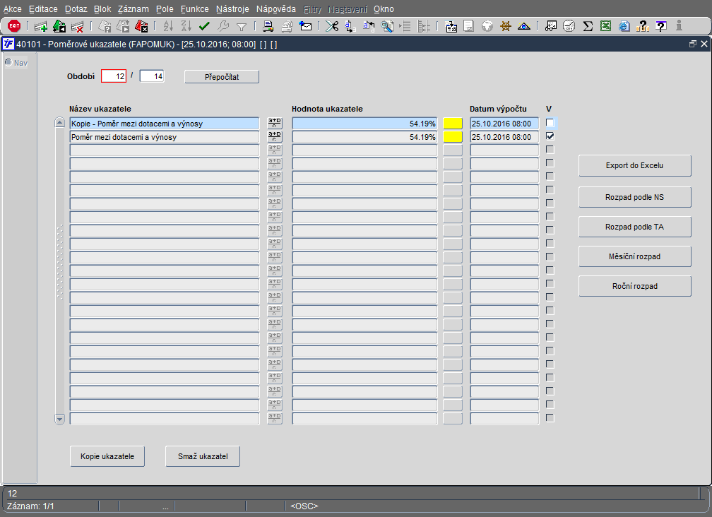
Task: Open the Funkce menu
Action: 195,9
